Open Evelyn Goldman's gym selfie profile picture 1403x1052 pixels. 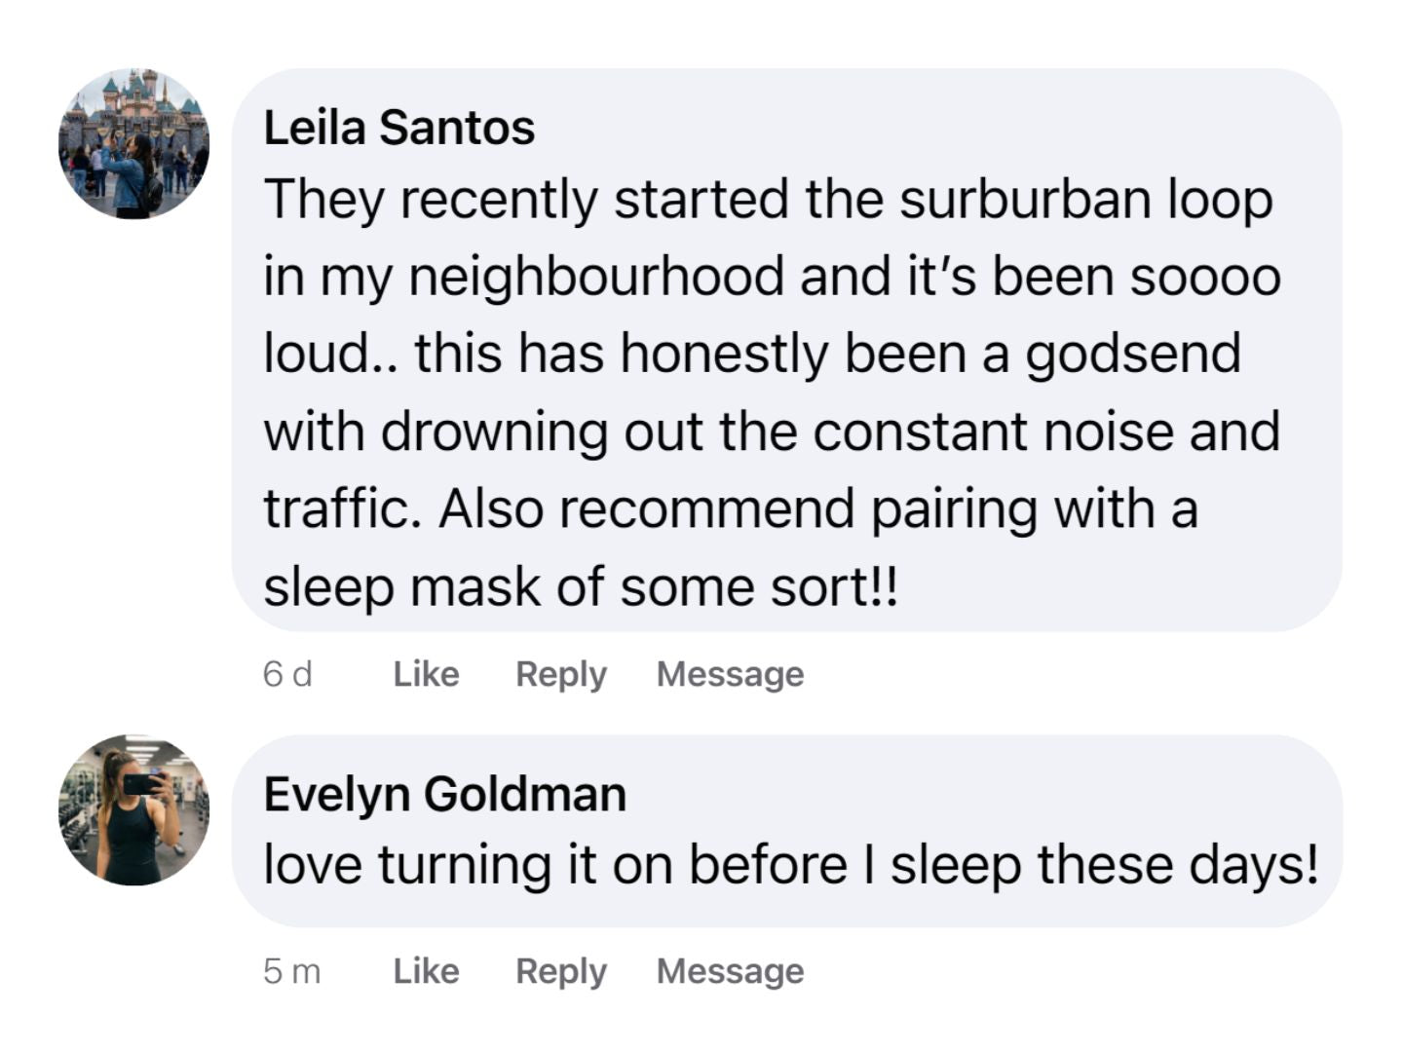pyautogui.click(x=133, y=809)
